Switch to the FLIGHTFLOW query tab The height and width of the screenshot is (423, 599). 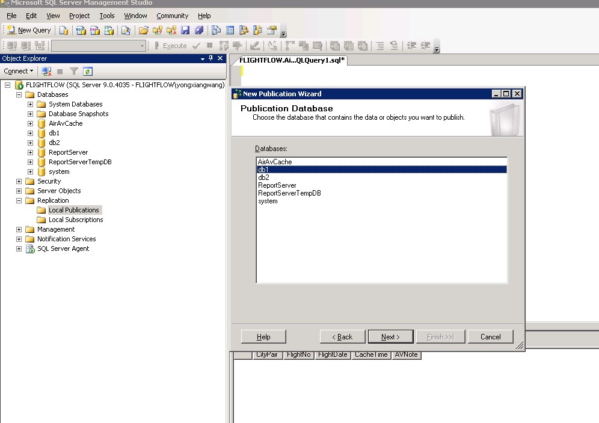point(292,60)
